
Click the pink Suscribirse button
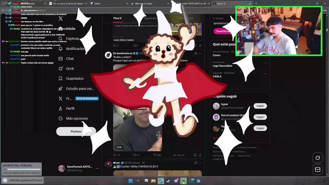pyautogui.click(x=223, y=31)
